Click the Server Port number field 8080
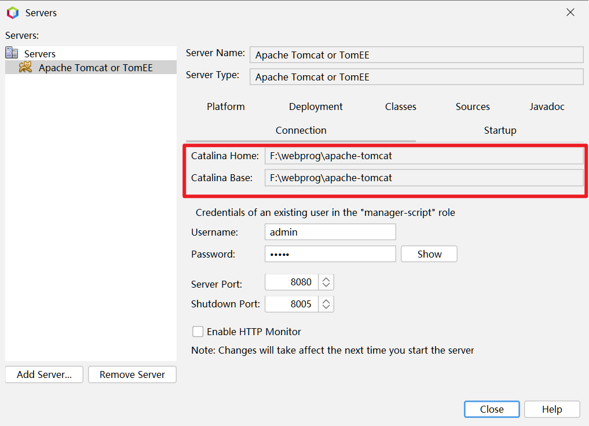 (291, 282)
